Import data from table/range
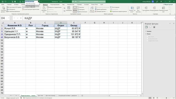Image resolution: width=176 pixels, height=99 pixels. click(13, 11)
